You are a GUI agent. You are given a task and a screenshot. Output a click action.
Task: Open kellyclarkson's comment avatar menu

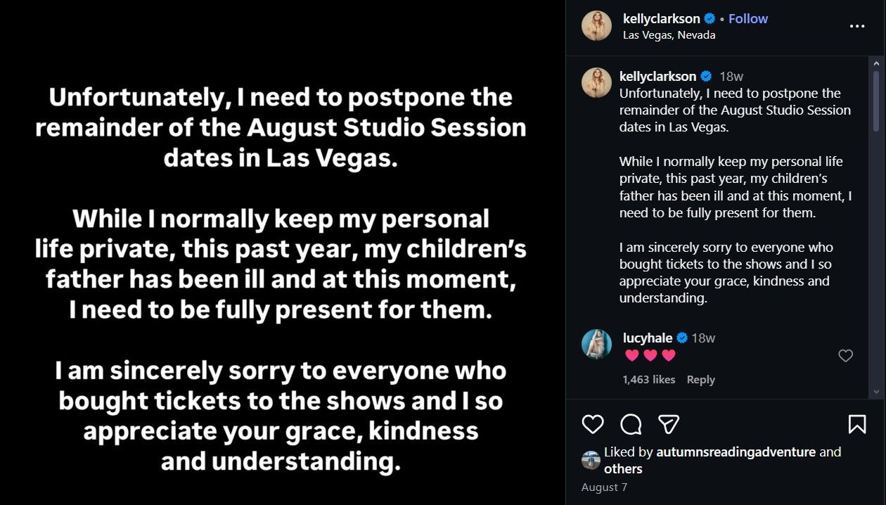point(596,82)
